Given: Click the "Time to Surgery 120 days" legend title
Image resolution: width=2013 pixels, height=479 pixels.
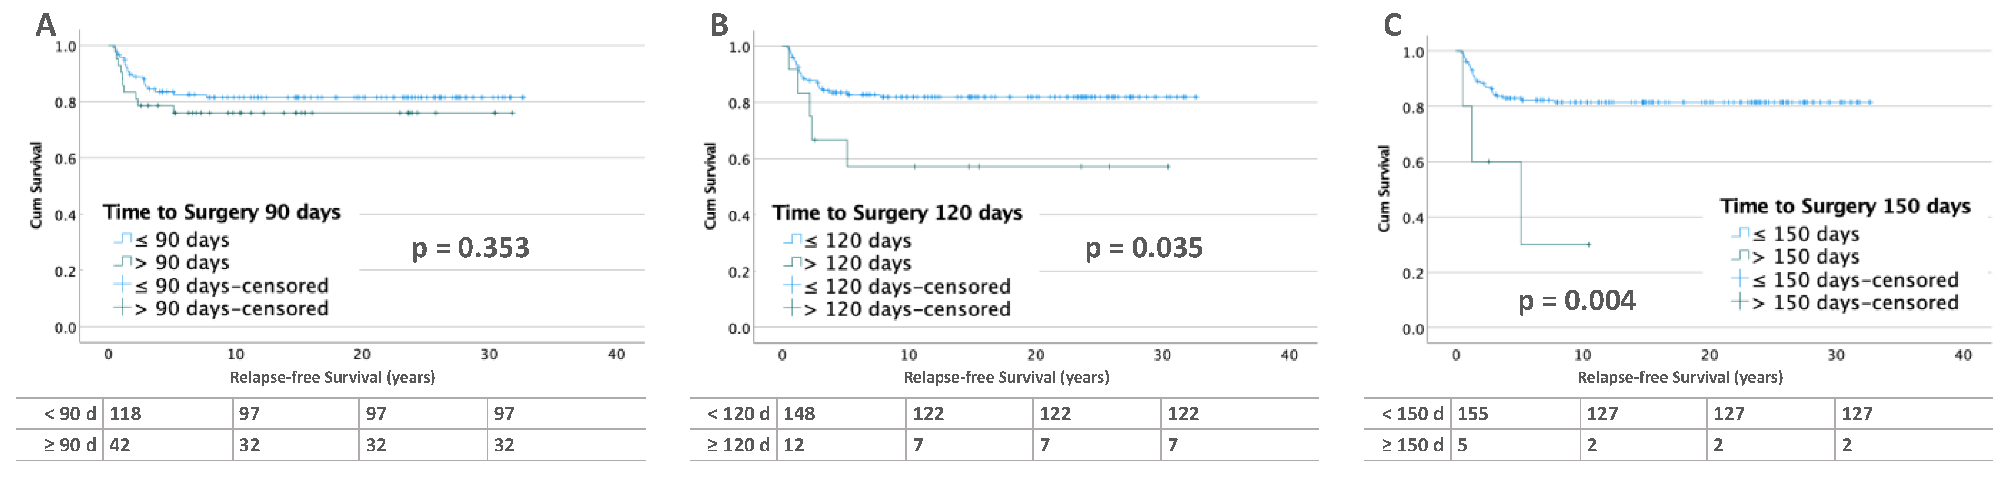Looking at the screenshot, I should coord(897,212).
